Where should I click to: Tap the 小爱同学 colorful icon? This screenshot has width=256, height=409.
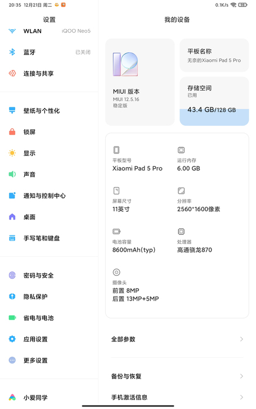click(x=12, y=397)
